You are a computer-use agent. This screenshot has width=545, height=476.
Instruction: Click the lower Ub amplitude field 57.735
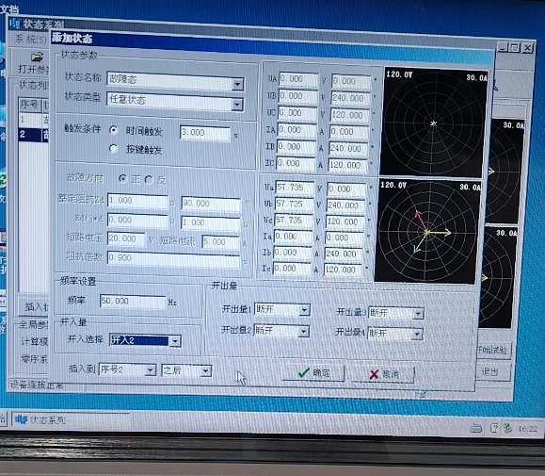point(294,205)
